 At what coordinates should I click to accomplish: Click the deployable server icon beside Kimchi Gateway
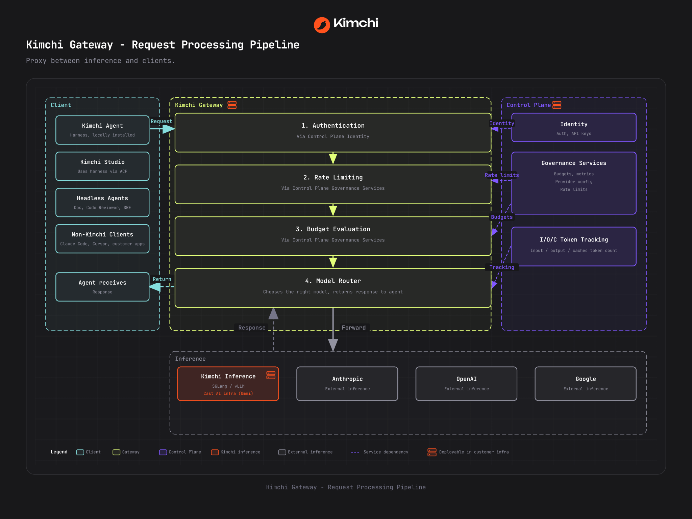click(x=232, y=105)
